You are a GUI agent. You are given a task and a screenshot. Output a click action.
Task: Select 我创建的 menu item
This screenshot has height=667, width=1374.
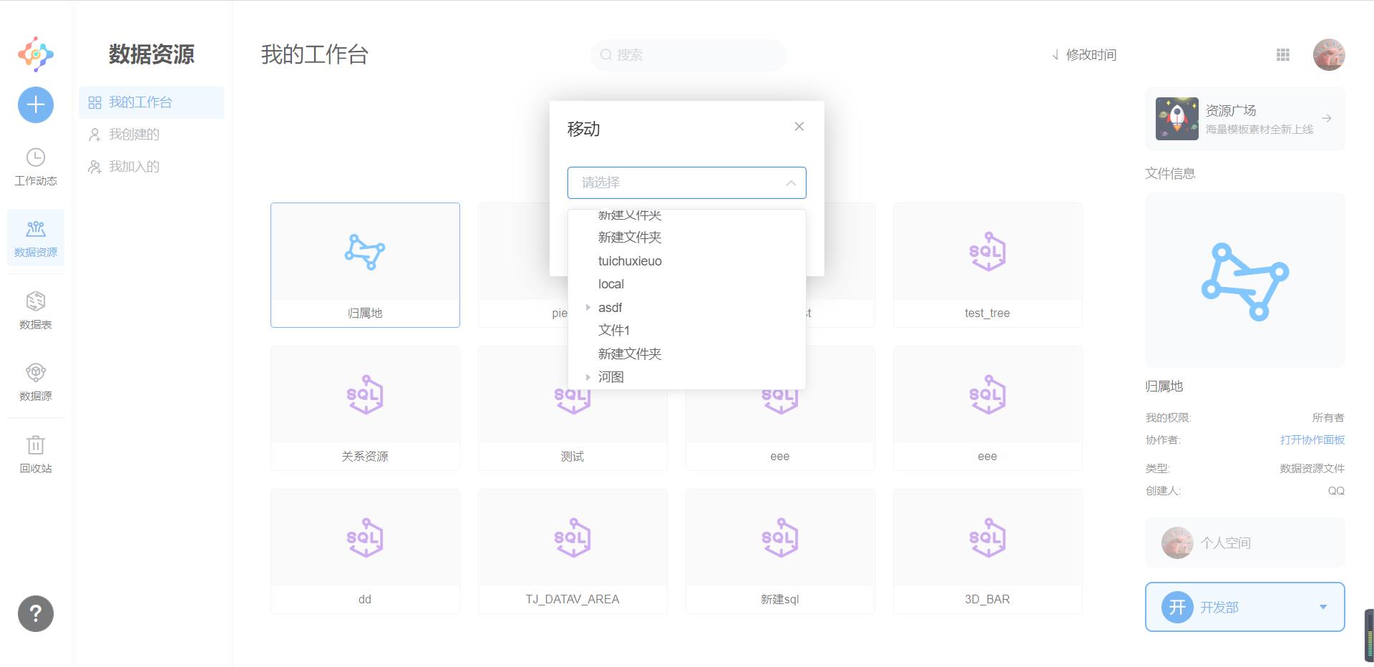click(152, 135)
